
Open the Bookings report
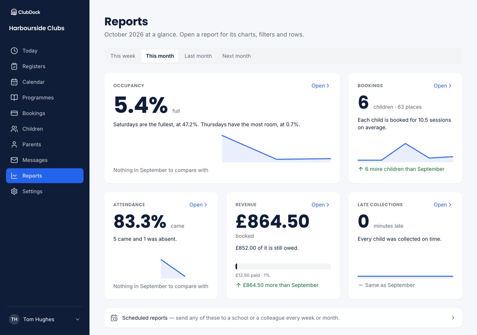coord(443,86)
